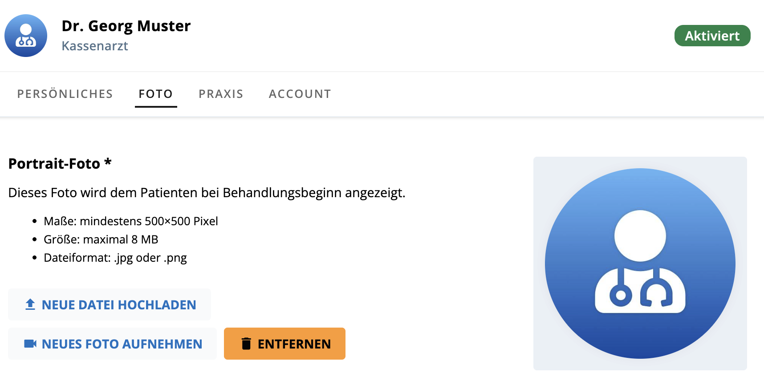The height and width of the screenshot is (381, 764).
Task: Click the name Dr. Georg Muster
Action: 126,26
